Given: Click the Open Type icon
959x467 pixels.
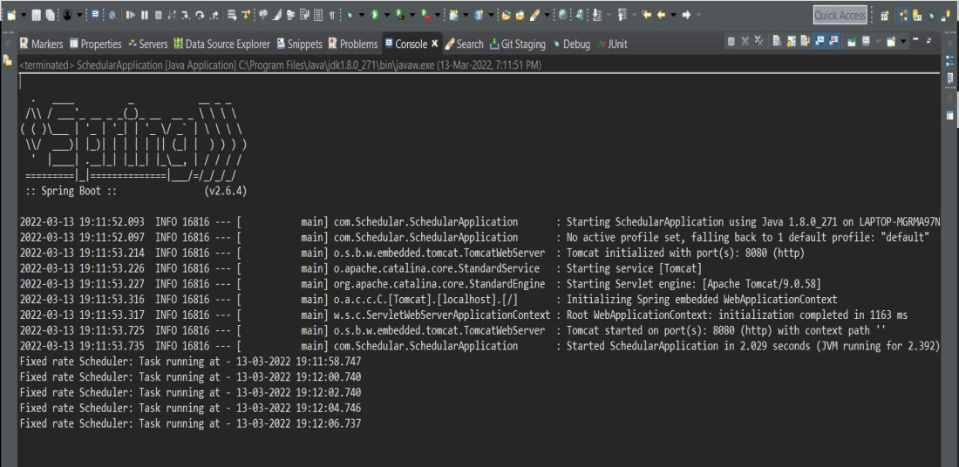Looking at the screenshot, I should click(507, 15).
